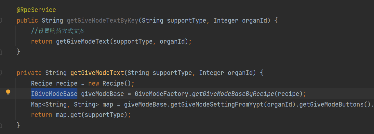Click fold-end marker beside getGiveModeTextByKey's closing brace
Screen dimensions: 374x134
(1, 52)
